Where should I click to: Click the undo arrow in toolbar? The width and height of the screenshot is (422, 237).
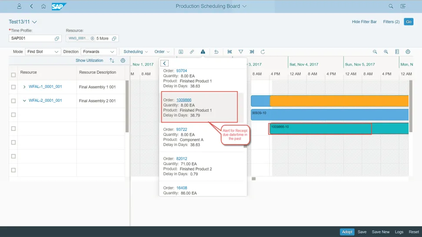216,52
